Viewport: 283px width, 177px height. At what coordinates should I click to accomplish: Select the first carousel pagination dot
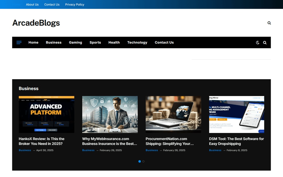pyautogui.click(x=139, y=162)
